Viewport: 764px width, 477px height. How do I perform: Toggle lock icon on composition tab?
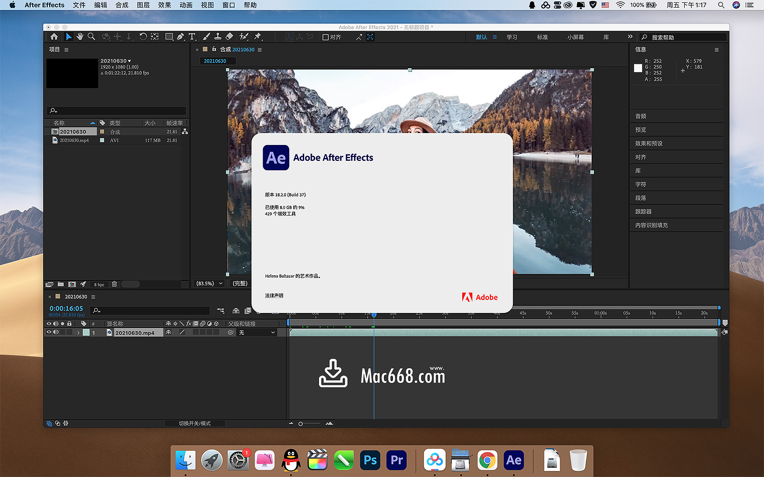click(214, 49)
